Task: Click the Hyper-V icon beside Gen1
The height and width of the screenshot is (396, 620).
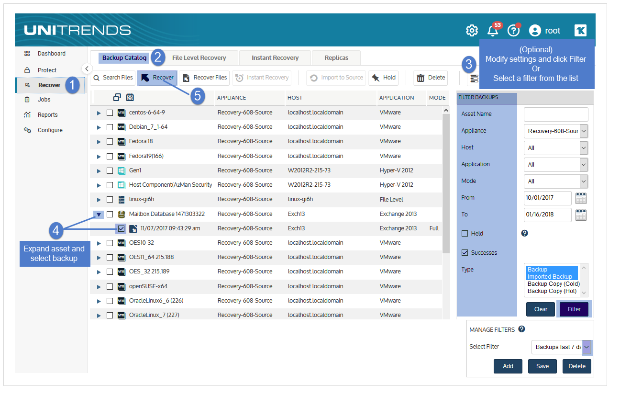Action: pos(121,170)
